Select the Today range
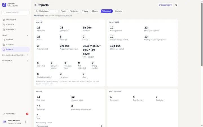Screen dimensions: 203x127 pyautogui.click(x=64, y=11)
